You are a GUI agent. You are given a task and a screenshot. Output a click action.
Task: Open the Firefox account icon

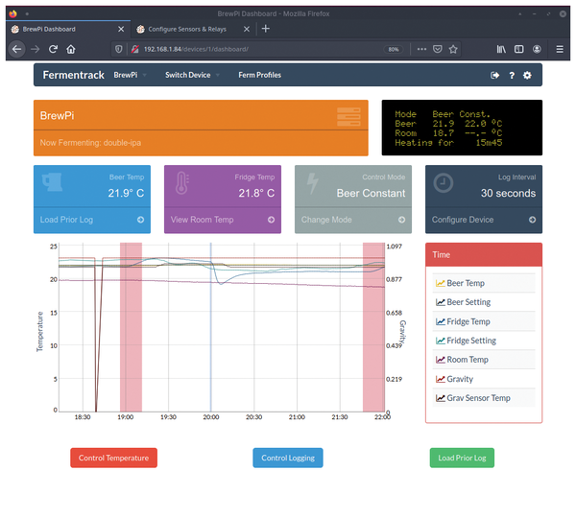point(537,49)
